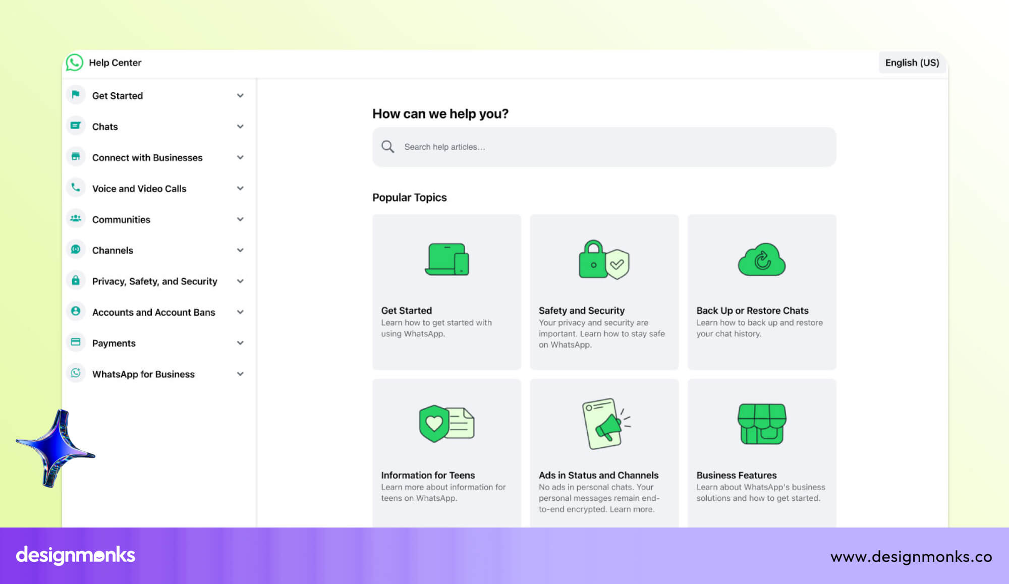The width and height of the screenshot is (1009, 584).
Task: Click the WhatsApp Help Center logo
Action: pos(75,62)
